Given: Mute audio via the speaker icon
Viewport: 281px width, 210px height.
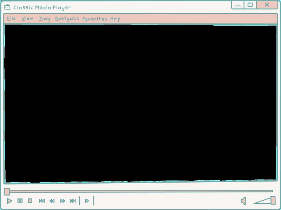Looking at the screenshot, I should pyautogui.click(x=243, y=201).
